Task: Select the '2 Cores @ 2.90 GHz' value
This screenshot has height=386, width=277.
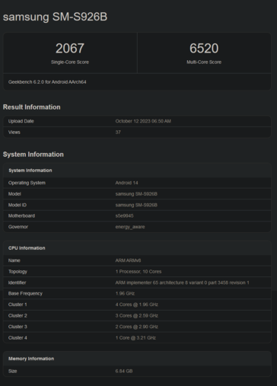Action: 137,327
